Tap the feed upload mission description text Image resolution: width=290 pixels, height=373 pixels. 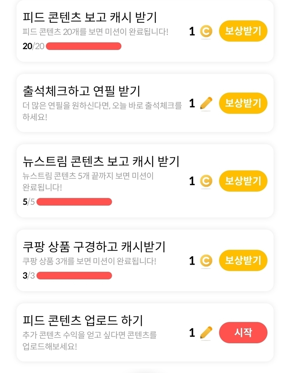[x=89, y=341]
